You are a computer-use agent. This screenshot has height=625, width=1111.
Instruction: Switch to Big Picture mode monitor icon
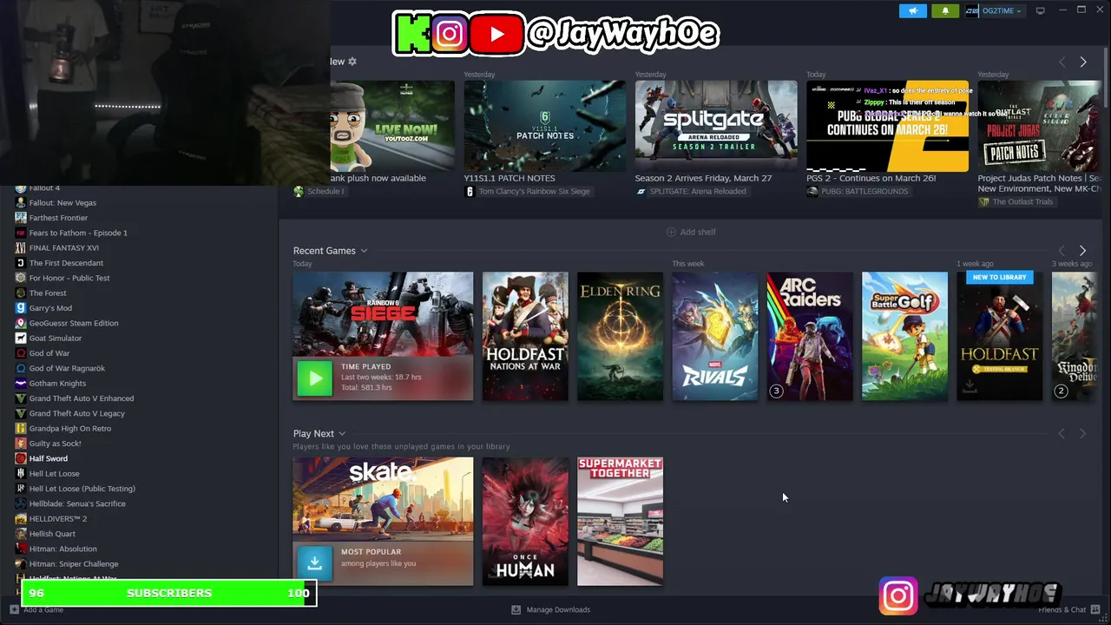(x=1040, y=10)
